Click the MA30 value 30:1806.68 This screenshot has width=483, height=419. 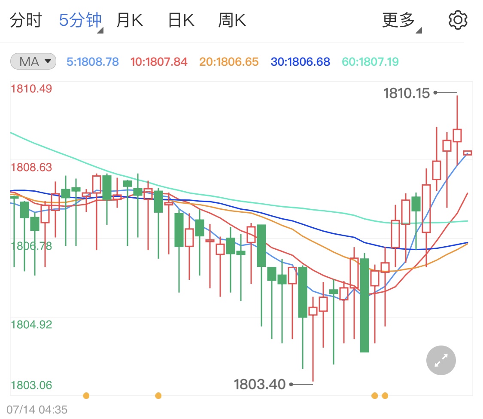coord(301,61)
